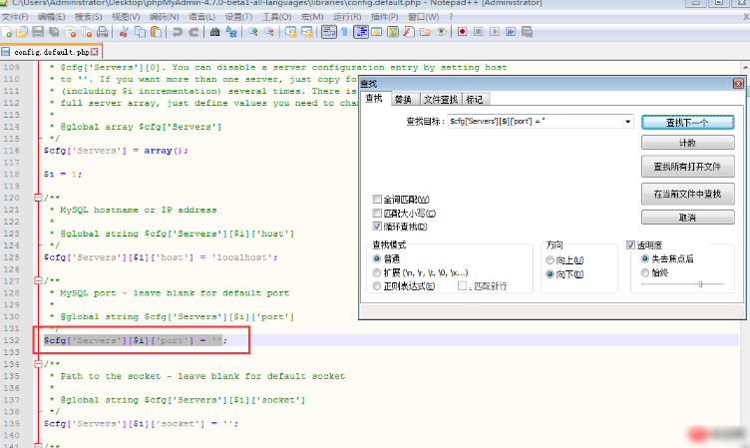Click the Paste toolbar icon
750x448 pixels.
[156, 32]
